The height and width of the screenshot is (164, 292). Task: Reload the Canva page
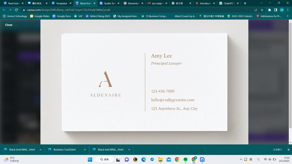coord(16,10)
